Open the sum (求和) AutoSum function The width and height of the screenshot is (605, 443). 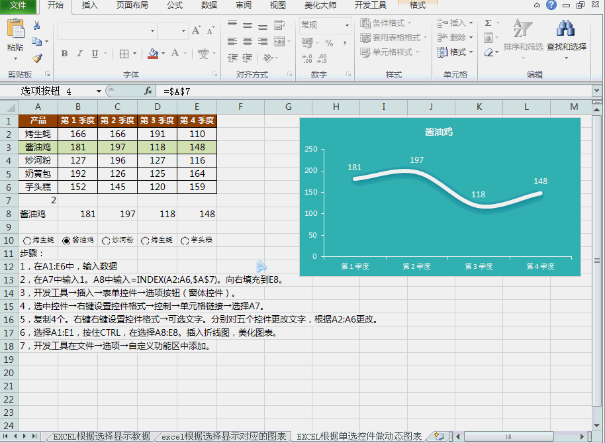488,23
